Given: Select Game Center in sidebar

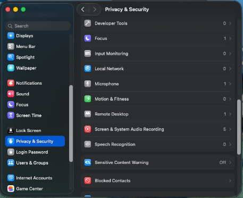Looking at the screenshot, I should coord(35,188).
